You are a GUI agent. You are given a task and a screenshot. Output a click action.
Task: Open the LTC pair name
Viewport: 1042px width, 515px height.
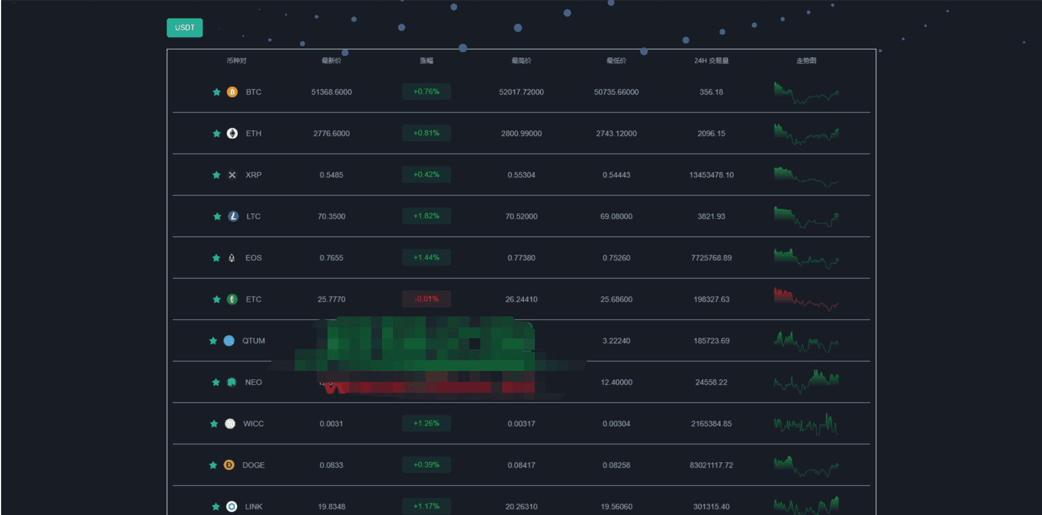coord(253,217)
